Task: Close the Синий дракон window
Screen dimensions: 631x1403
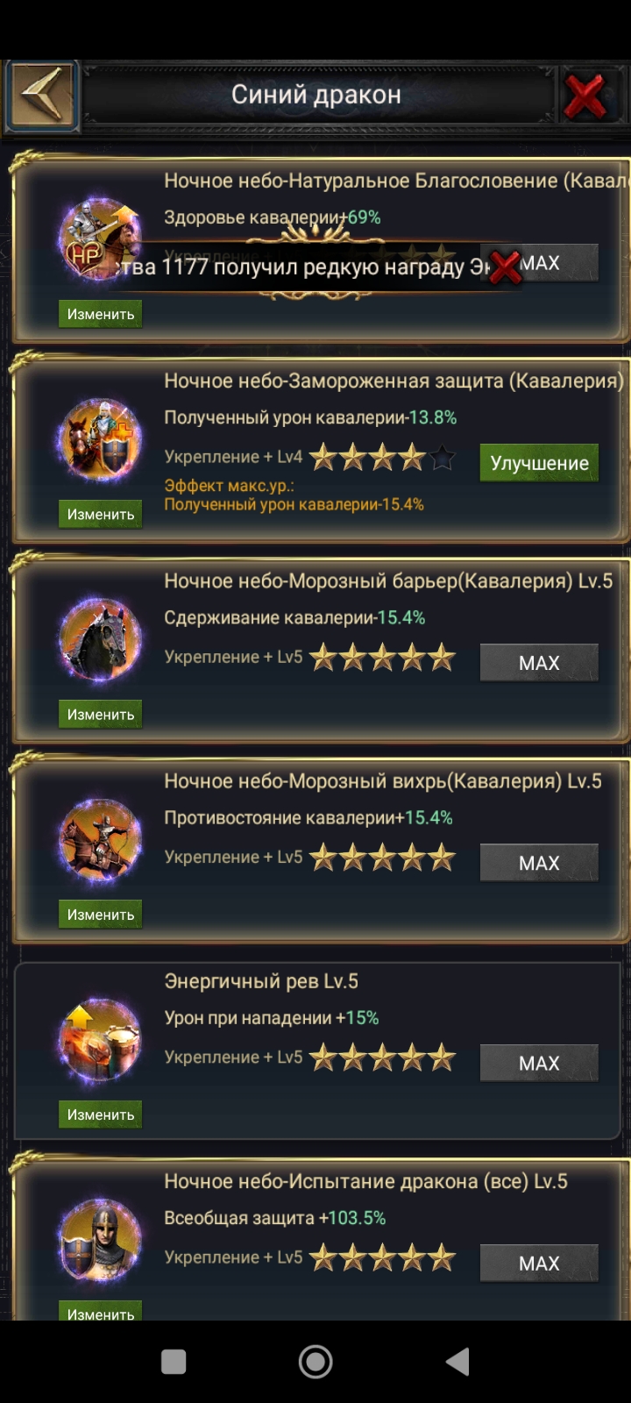Action: click(585, 96)
